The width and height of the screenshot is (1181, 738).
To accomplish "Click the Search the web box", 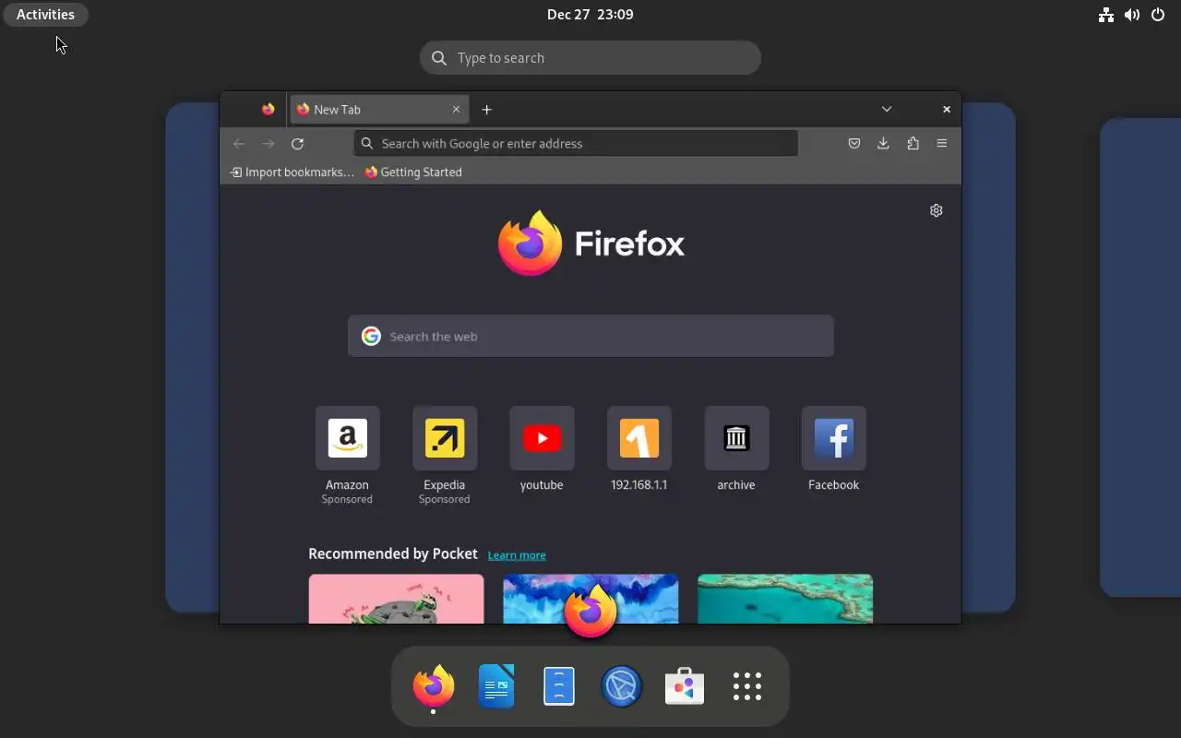I will click(x=590, y=336).
